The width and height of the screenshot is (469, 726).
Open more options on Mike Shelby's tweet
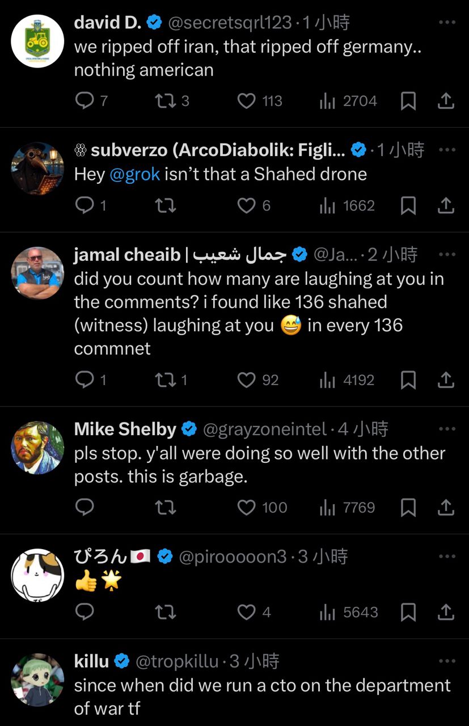click(x=447, y=429)
